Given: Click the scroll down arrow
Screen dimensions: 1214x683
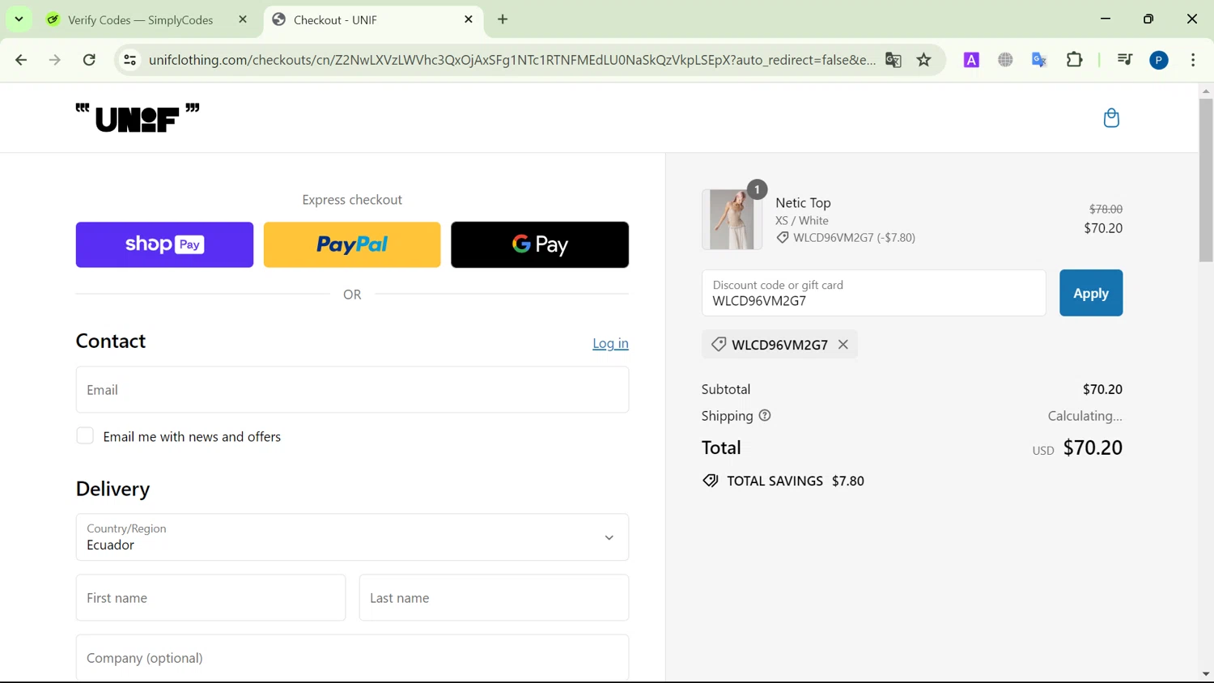Looking at the screenshot, I should coord(1206,674).
